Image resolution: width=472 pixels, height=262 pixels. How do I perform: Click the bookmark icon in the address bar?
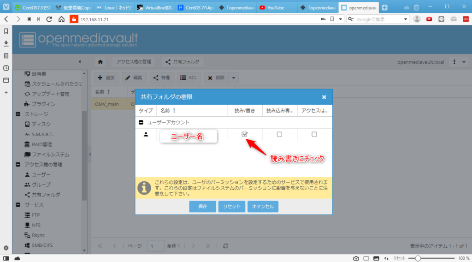pos(332,19)
